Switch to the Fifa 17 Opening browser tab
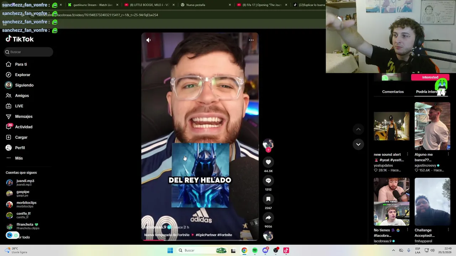This screenshot has width=456, height=256. click(262, 5)
